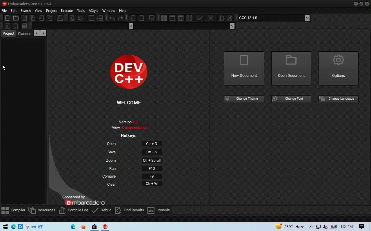Image resolution: width=371 pixels, height=231 pixels.
Task: Open the Project menu
Action: pos(51,11)
